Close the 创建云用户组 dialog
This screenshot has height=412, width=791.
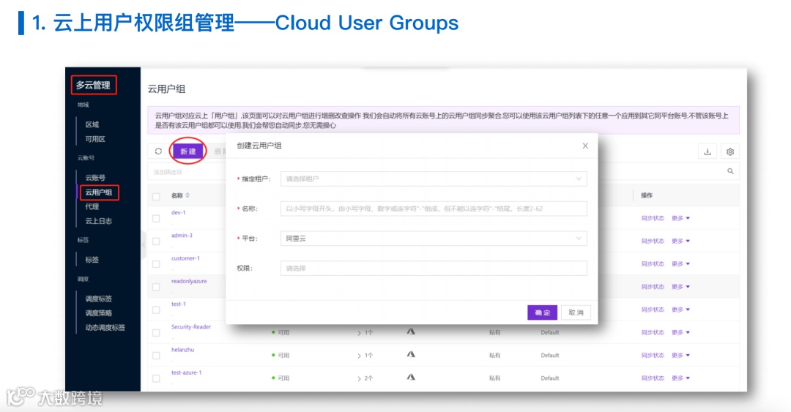click(585, 146)
